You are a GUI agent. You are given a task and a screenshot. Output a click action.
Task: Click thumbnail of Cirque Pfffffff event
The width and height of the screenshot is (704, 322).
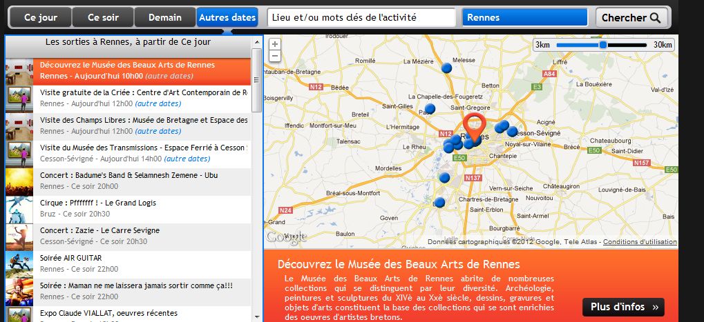coord(19,210)
